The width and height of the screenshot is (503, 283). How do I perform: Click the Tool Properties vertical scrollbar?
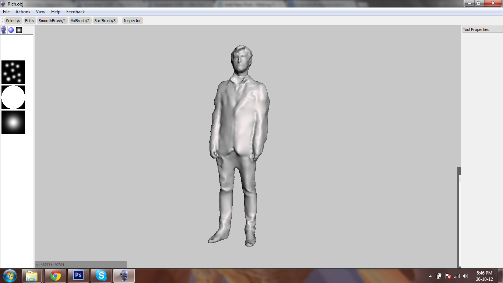tap(459, 217)
